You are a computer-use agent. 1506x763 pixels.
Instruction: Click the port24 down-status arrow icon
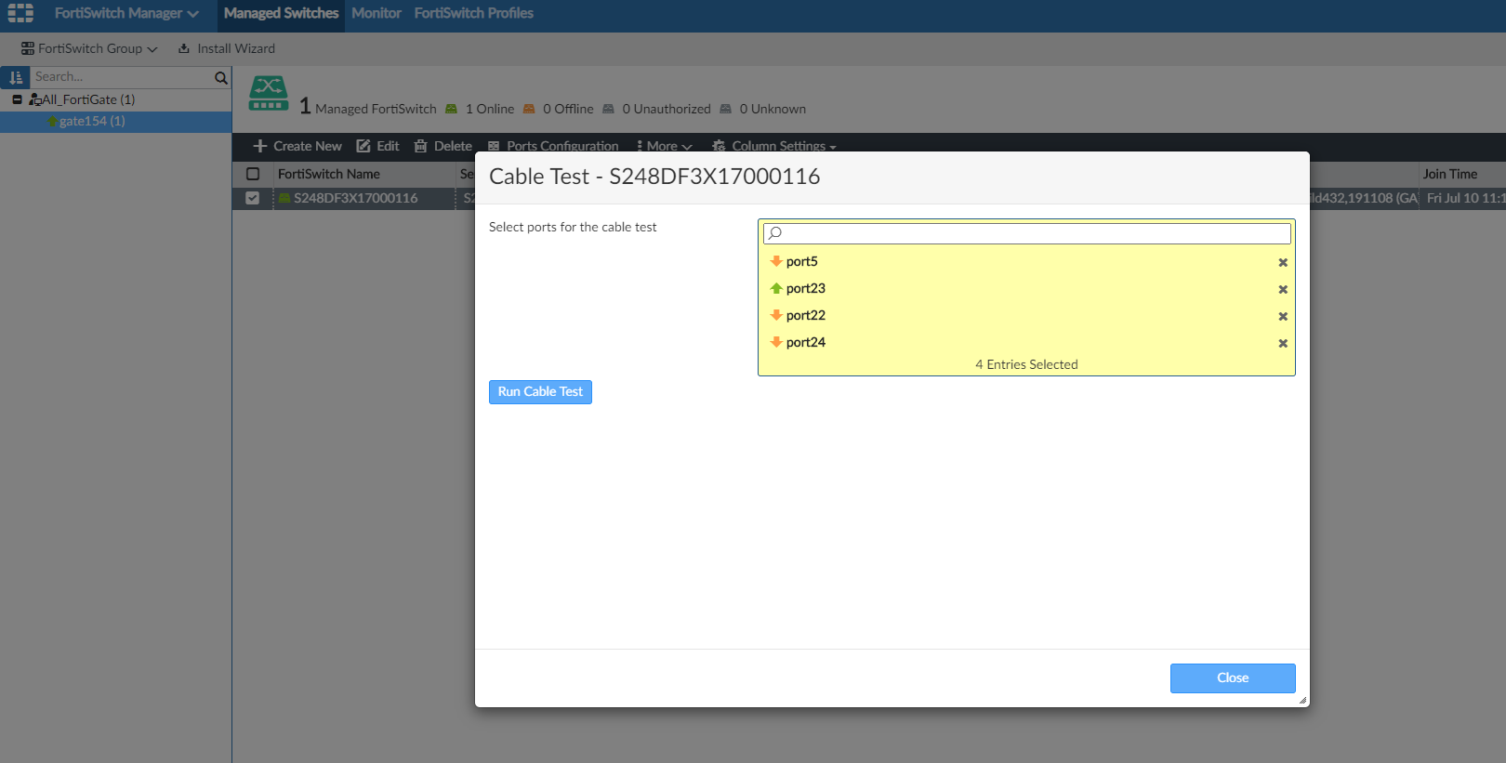(x=776, y=342)
